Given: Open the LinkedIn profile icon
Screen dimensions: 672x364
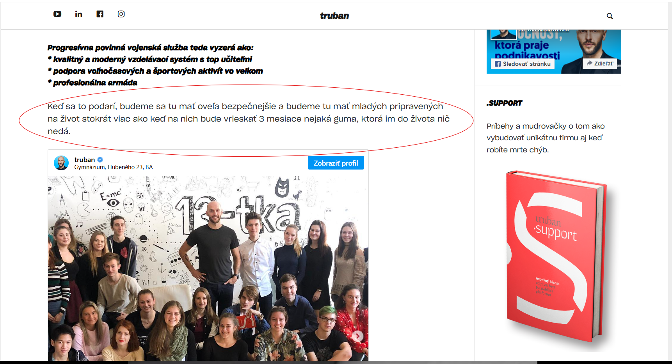Looking at the screenshot, I should pos(78,14).
